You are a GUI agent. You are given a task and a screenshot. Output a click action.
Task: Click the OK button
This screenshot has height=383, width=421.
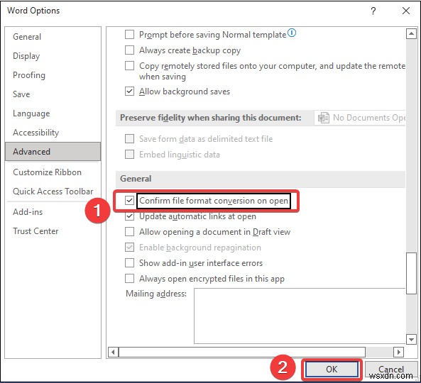click(332, 369)
